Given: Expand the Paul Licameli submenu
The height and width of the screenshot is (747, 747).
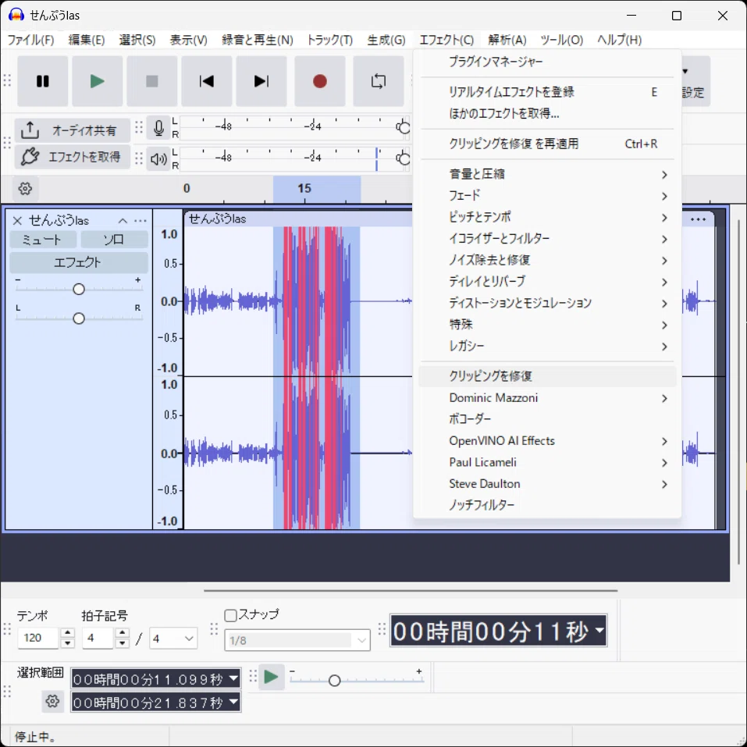Looking at the screenshot, I should click(547, 462).
